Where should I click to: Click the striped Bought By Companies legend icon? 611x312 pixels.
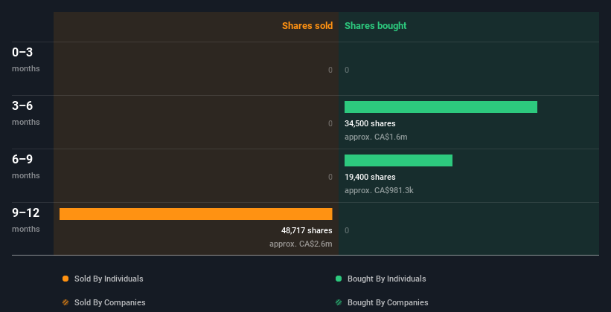pyautogui.click(x=339, y=302)
